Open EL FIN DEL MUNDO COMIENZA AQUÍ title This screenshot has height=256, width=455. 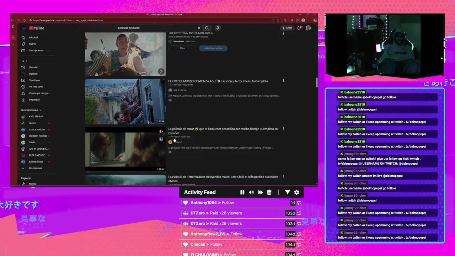coord(218,81)
